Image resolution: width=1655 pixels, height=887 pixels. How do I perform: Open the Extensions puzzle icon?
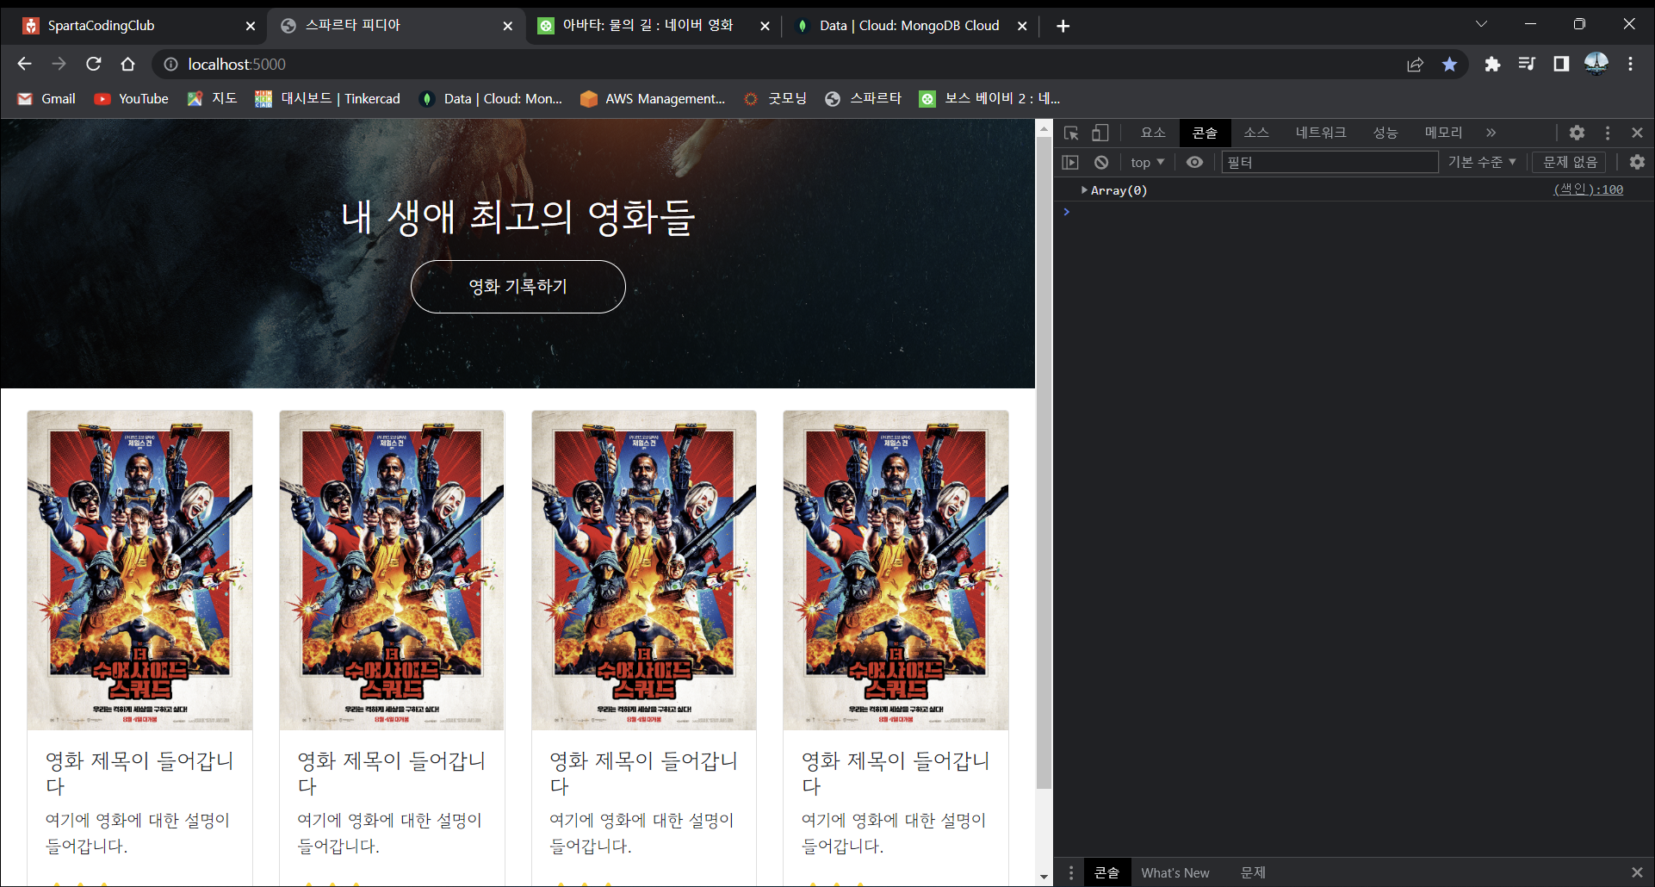1492,64
